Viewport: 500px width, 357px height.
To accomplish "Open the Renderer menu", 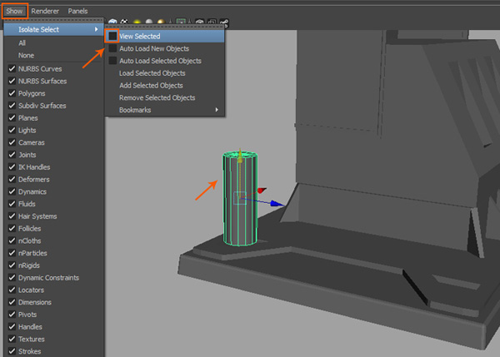I will (45, 11).
